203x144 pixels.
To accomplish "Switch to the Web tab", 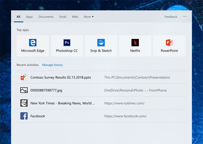I will [75, 17].
